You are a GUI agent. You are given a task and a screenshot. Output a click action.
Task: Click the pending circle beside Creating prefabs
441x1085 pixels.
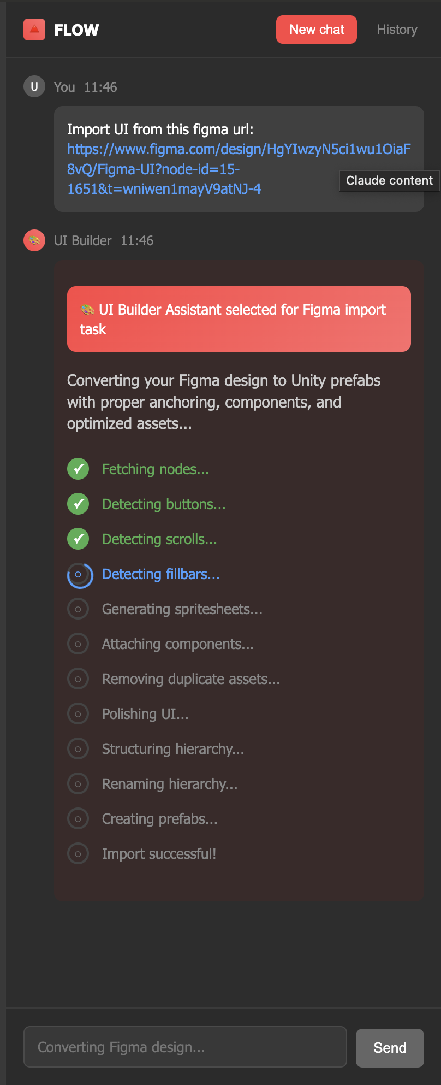point(78,818)
